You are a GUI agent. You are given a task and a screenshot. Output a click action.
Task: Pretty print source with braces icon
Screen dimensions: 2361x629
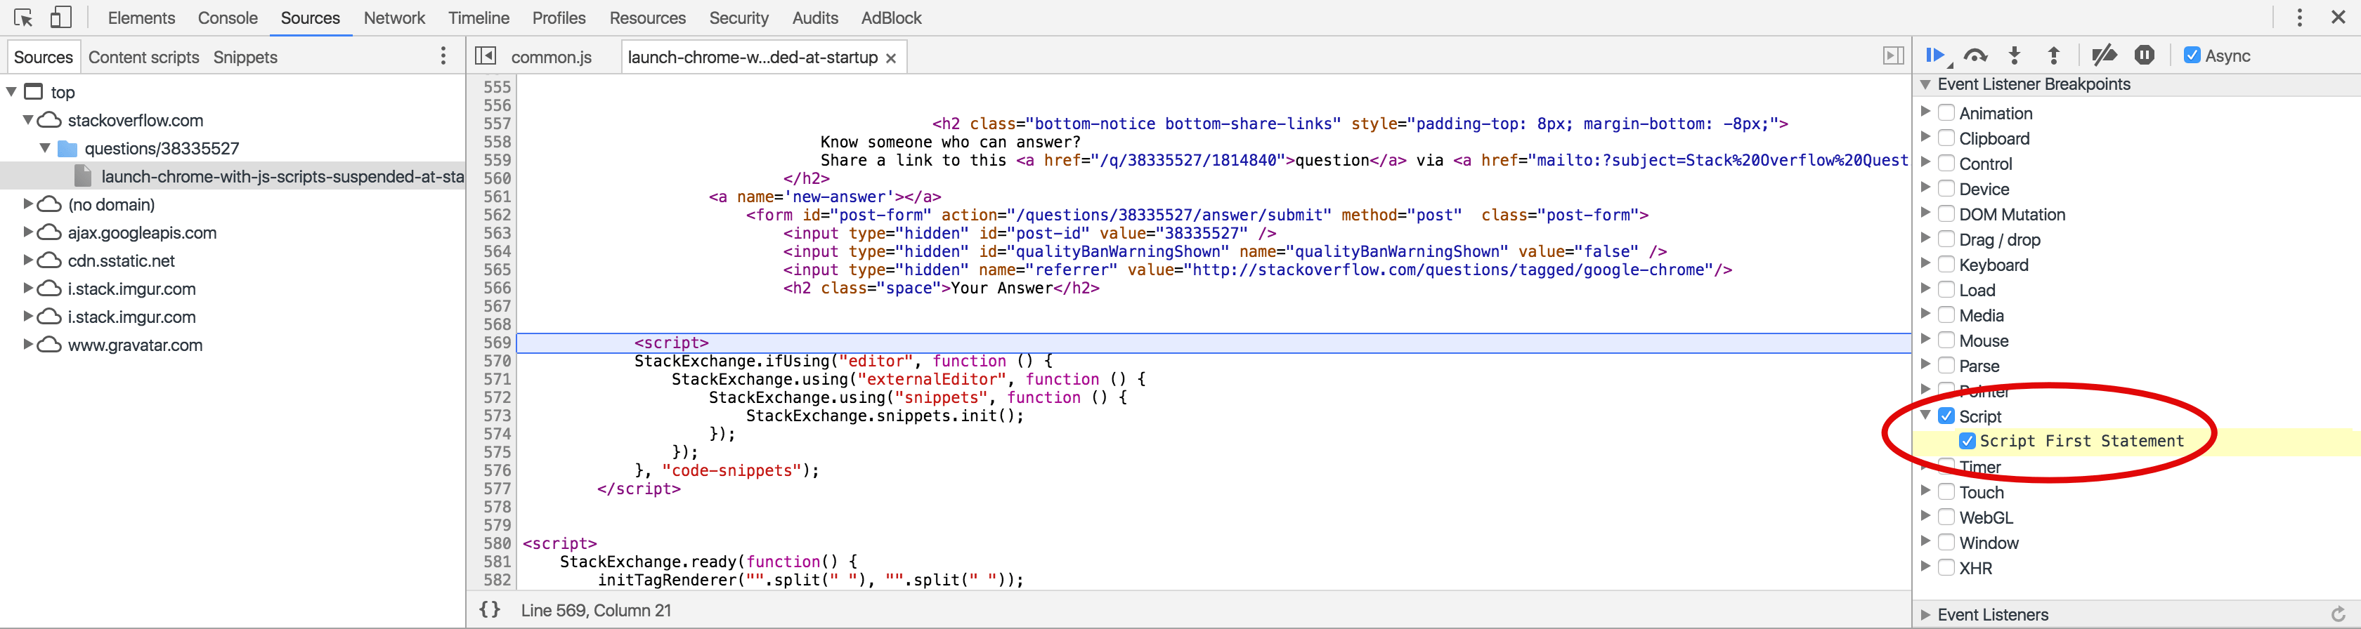[x=490, y=610]
